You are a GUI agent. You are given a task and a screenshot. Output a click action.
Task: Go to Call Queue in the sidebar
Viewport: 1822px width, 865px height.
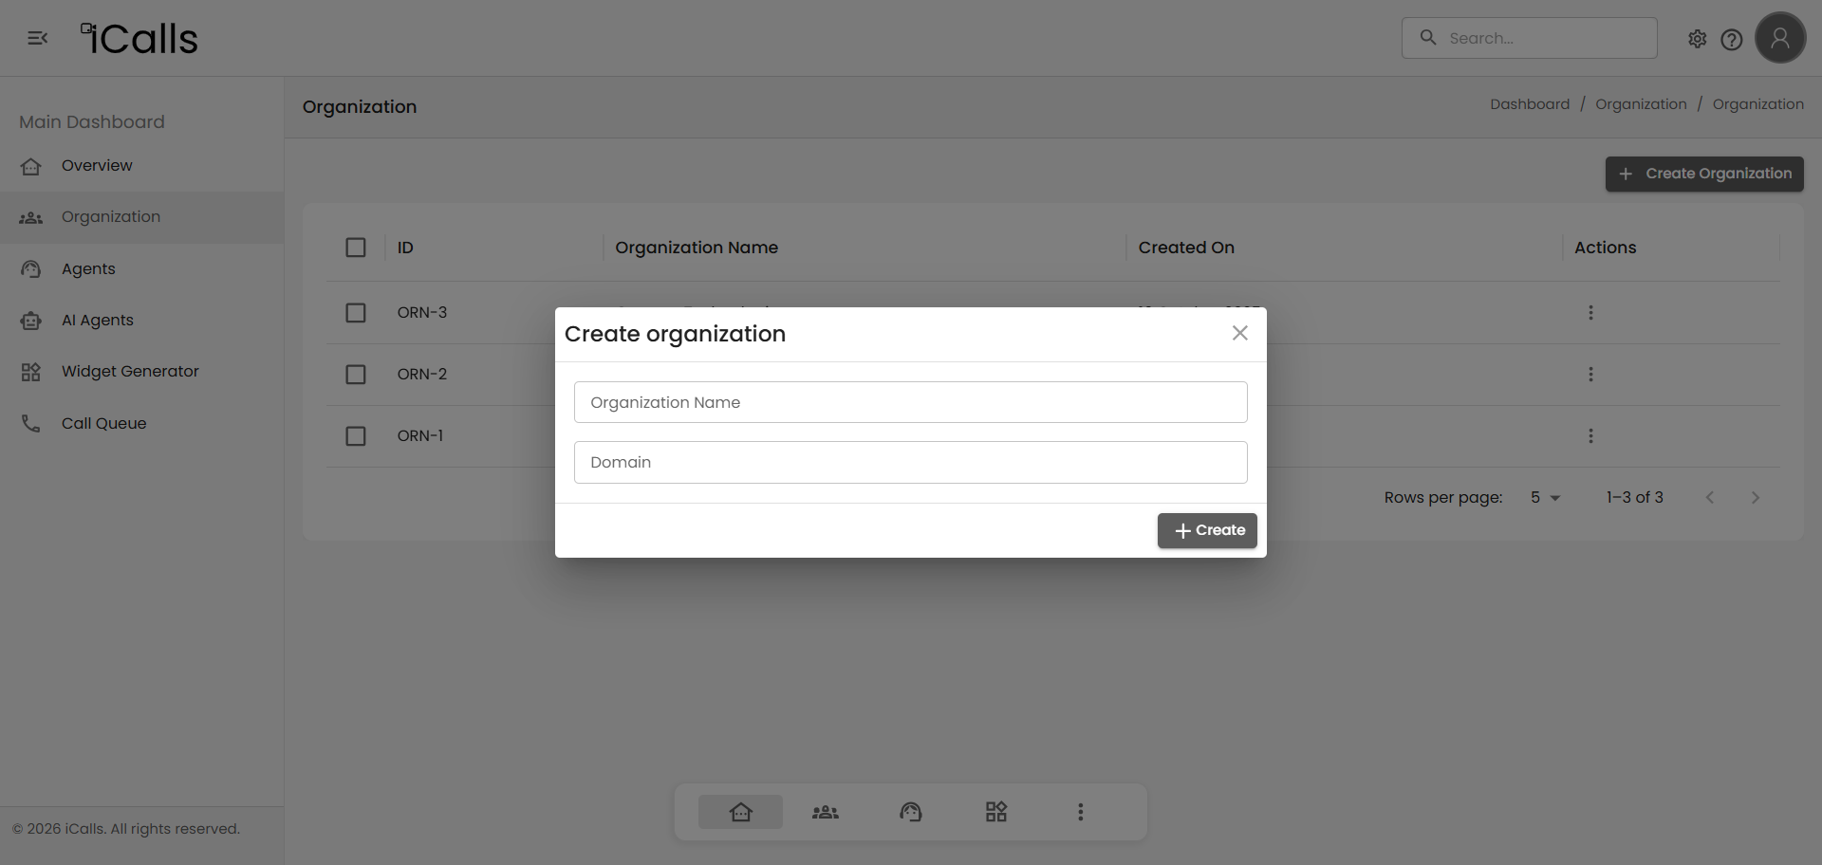(x=103, y=424)
